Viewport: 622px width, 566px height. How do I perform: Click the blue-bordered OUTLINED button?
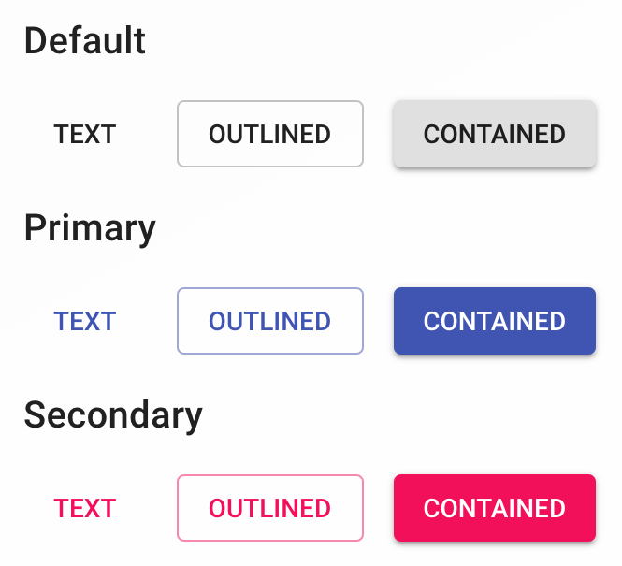(269, 321)
